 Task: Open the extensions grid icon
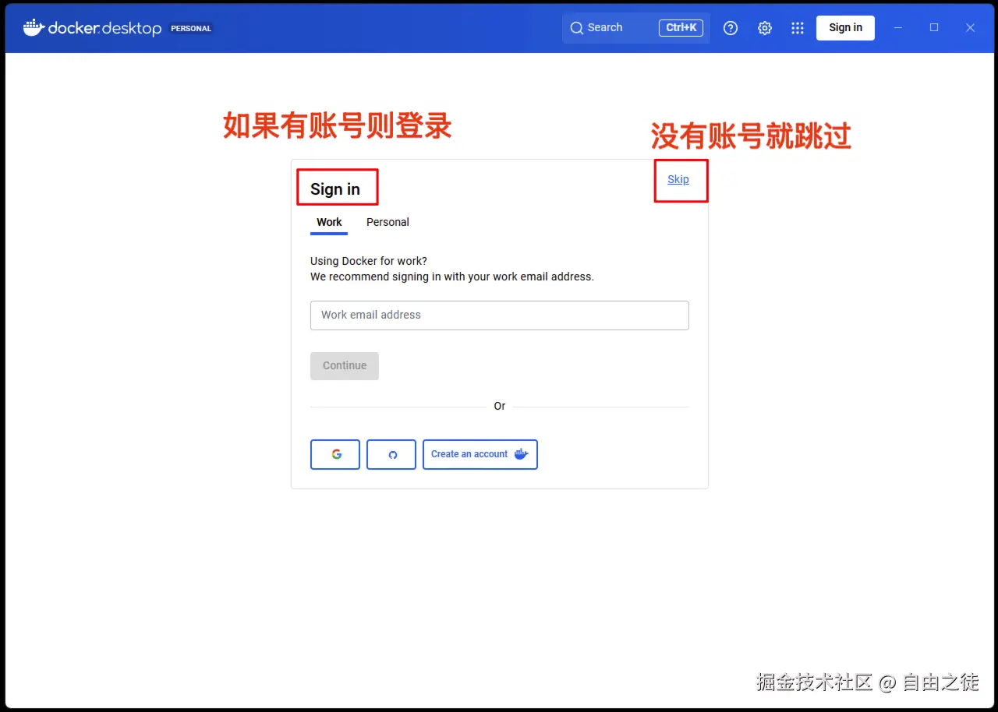(798, 28)
